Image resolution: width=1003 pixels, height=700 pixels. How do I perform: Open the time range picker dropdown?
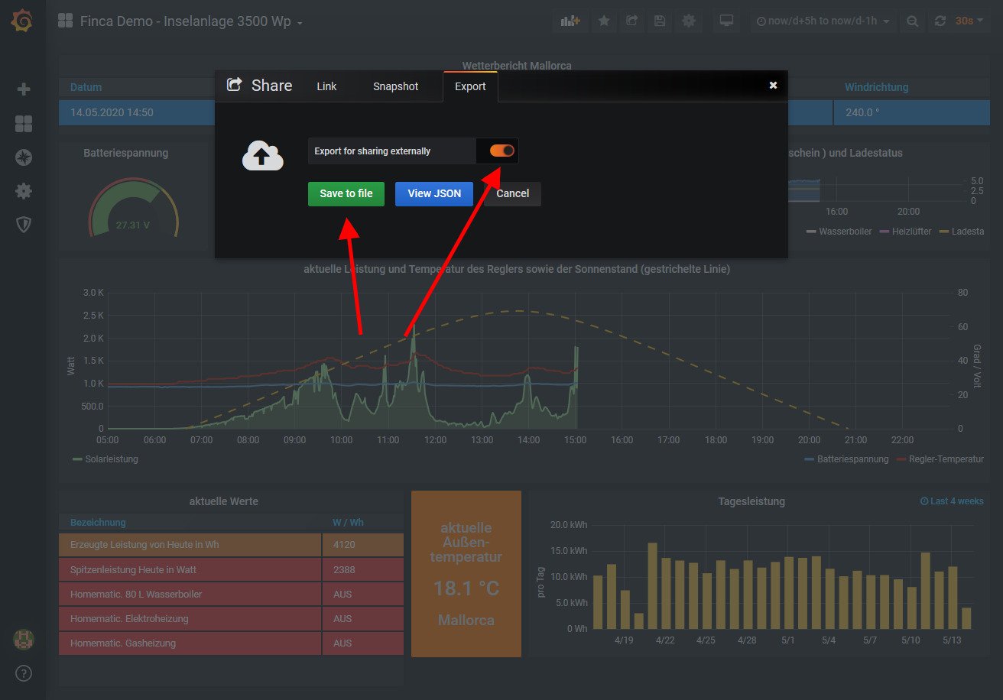823,21
